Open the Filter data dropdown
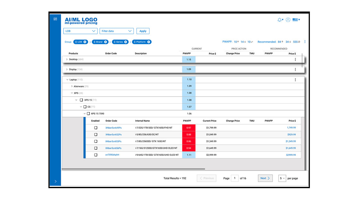Viewport: 358px width, 200px height. point(116,31)
